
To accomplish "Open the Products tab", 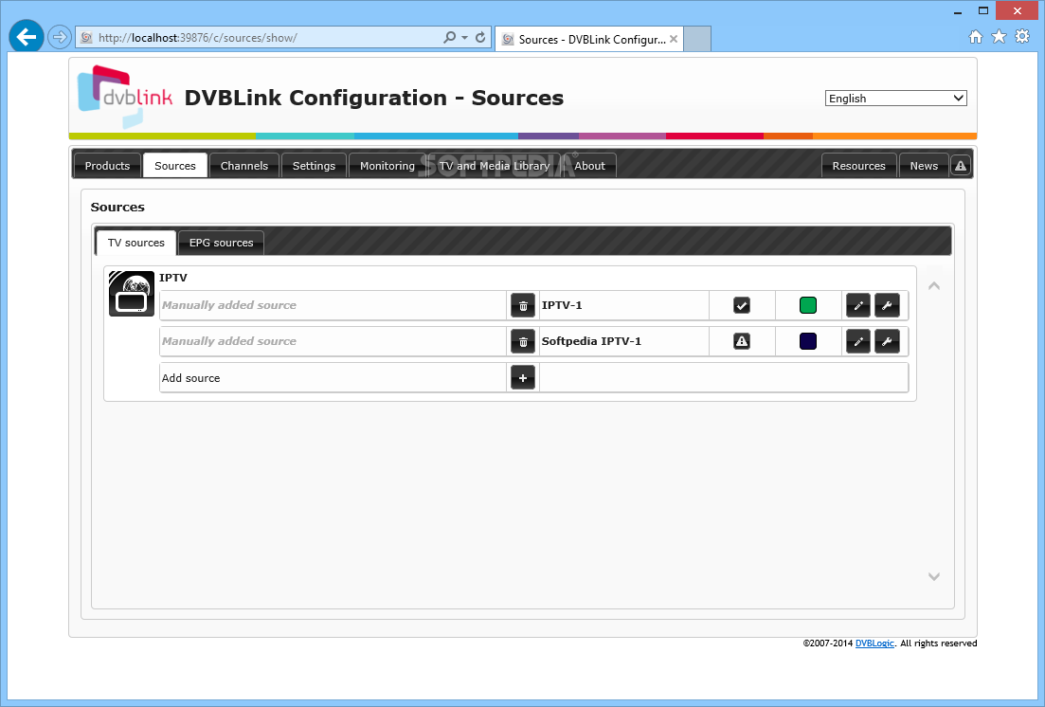I will (107, 166).
